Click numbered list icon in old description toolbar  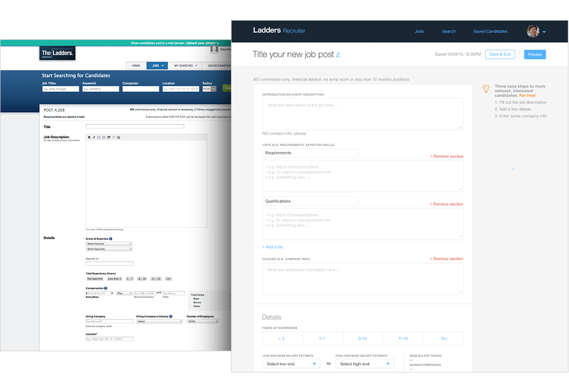pyautogui.click(x=104, y=137)
